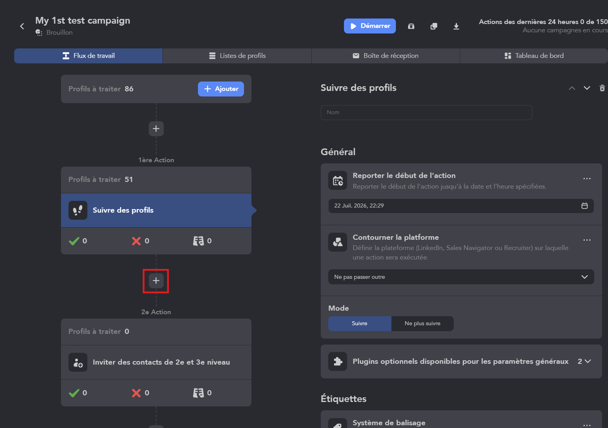608x428 pixels.
Task: Click the red X under Inviter des contacts
Action: point(136,393)
